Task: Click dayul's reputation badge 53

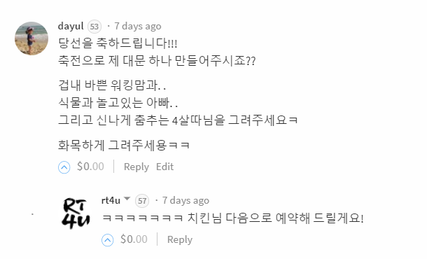Action: coord(94,27)
